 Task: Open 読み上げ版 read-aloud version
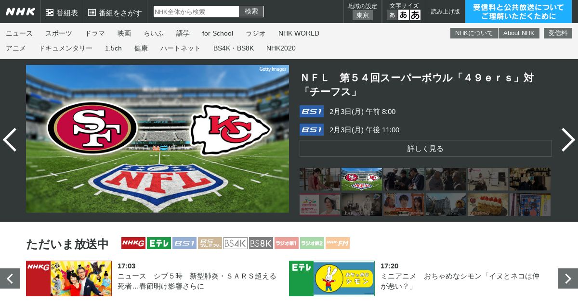click(446, 12)
